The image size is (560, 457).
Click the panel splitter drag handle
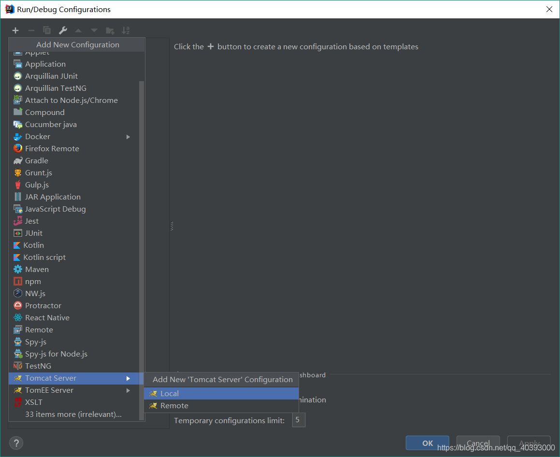[172, 226]
